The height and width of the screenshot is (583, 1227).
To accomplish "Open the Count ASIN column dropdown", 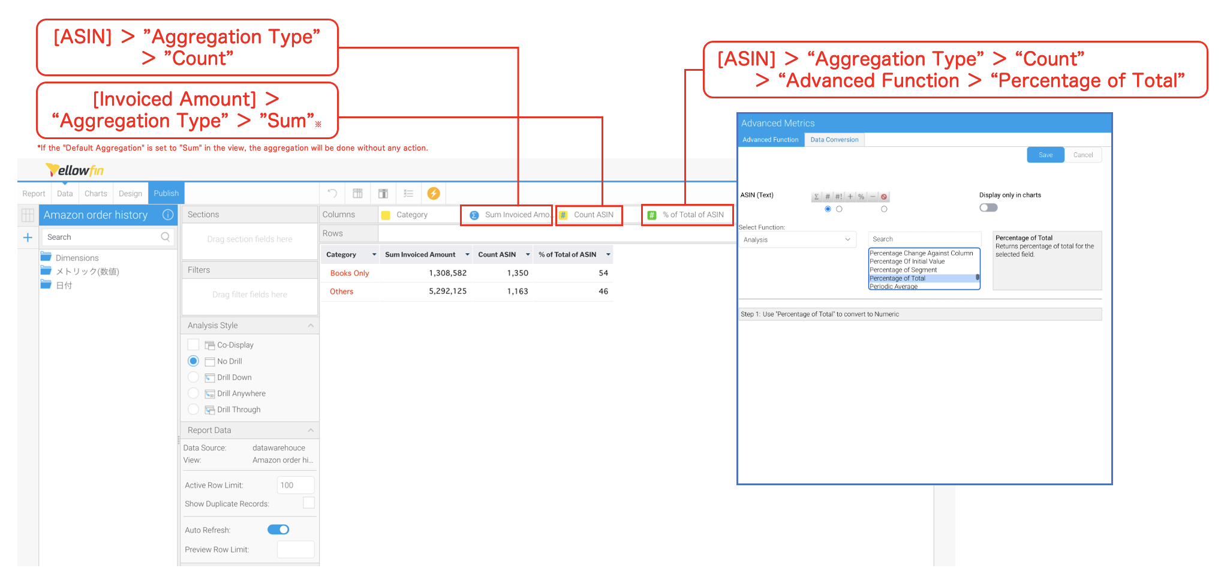I will tap(528, 255).
